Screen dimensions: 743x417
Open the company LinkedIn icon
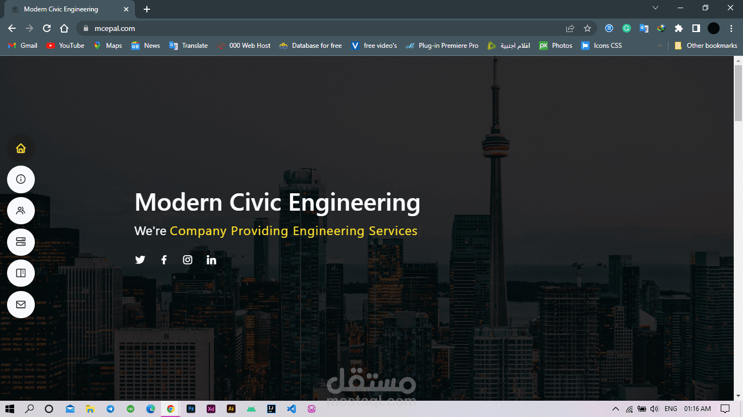(x=212, y=260)
